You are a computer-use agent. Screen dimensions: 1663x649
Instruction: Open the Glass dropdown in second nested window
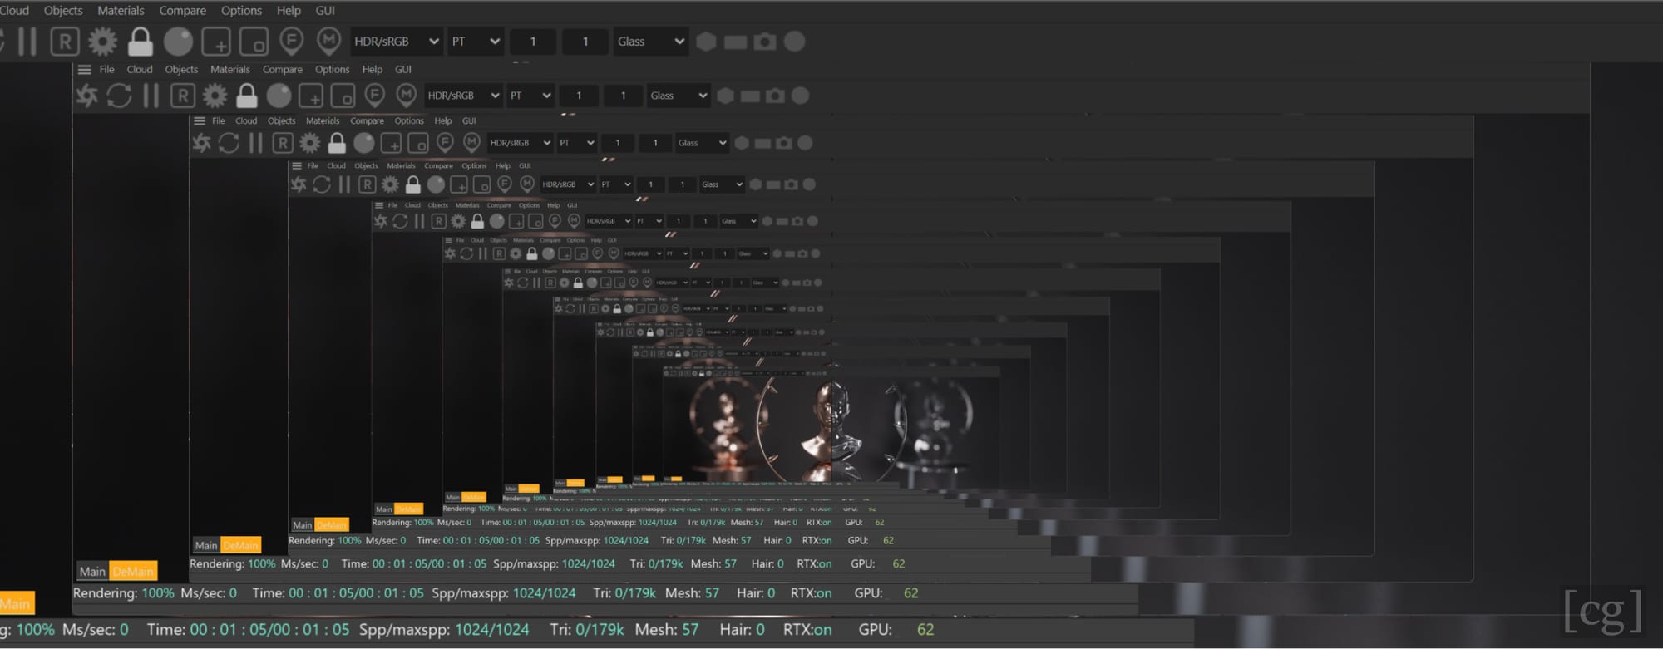point(679,96)
